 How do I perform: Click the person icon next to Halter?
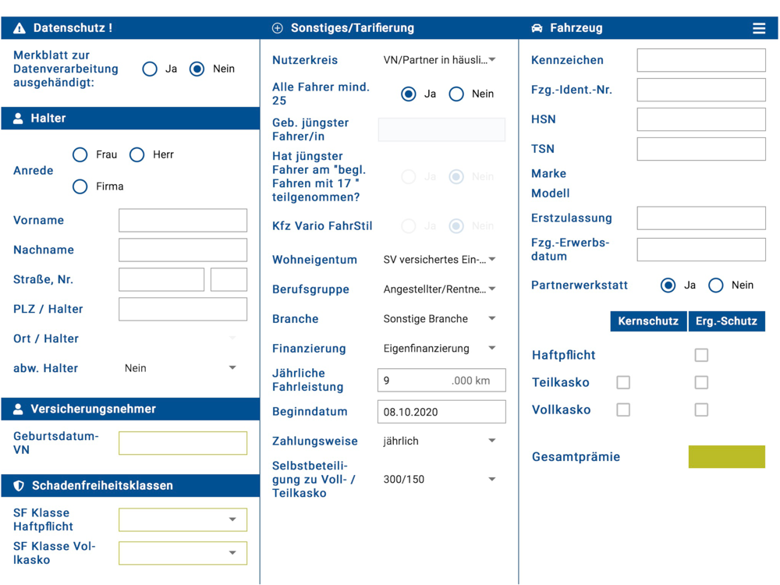pyautogui.click(x=18, y=119)
